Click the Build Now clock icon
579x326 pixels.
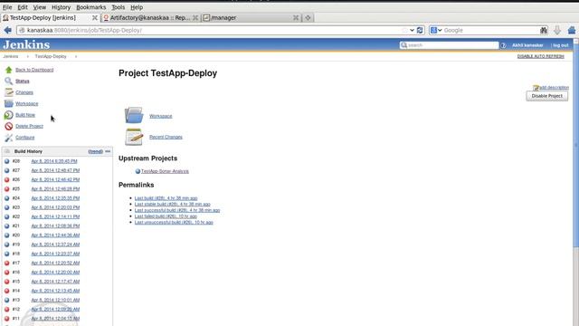8,115
